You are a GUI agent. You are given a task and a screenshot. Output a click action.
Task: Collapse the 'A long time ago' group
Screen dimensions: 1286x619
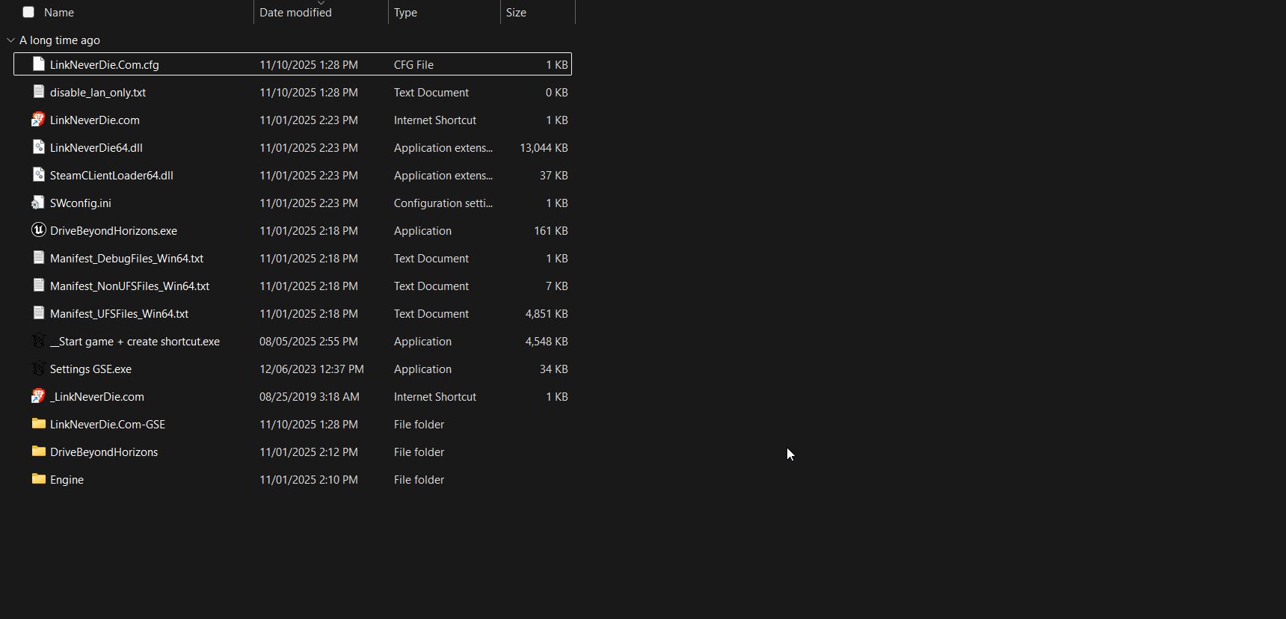10,40
